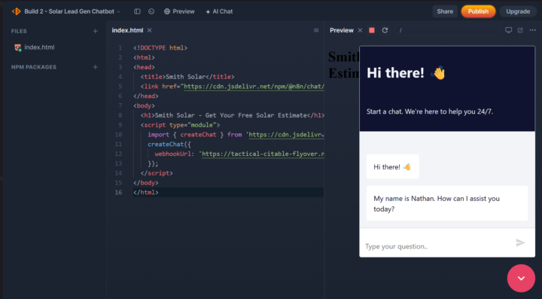Viewport: 542px width, 299px height.
Task: Click the theme/history circle icon in top bar
Action: point(151,11)
